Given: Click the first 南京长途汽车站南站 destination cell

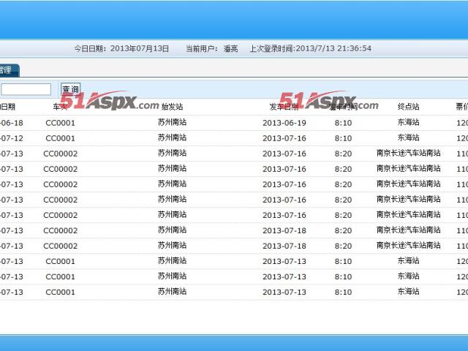Looking at the screenshot, I should (x=408, y=154).
